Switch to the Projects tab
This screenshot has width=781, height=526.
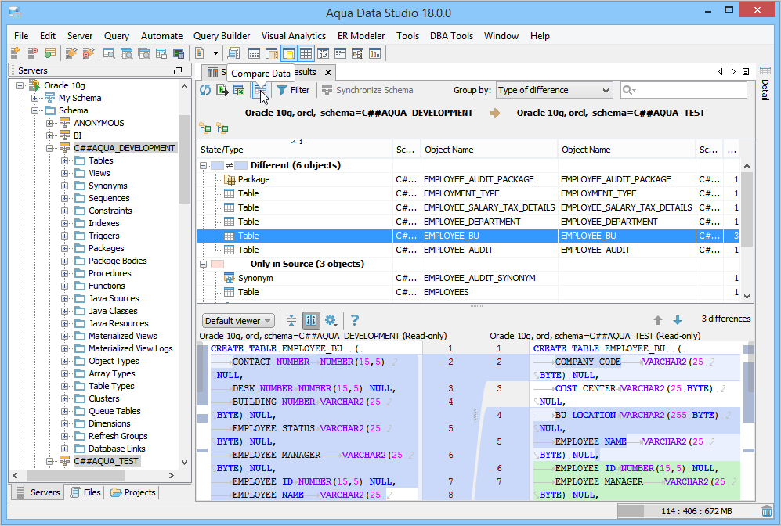click(132, 492)
